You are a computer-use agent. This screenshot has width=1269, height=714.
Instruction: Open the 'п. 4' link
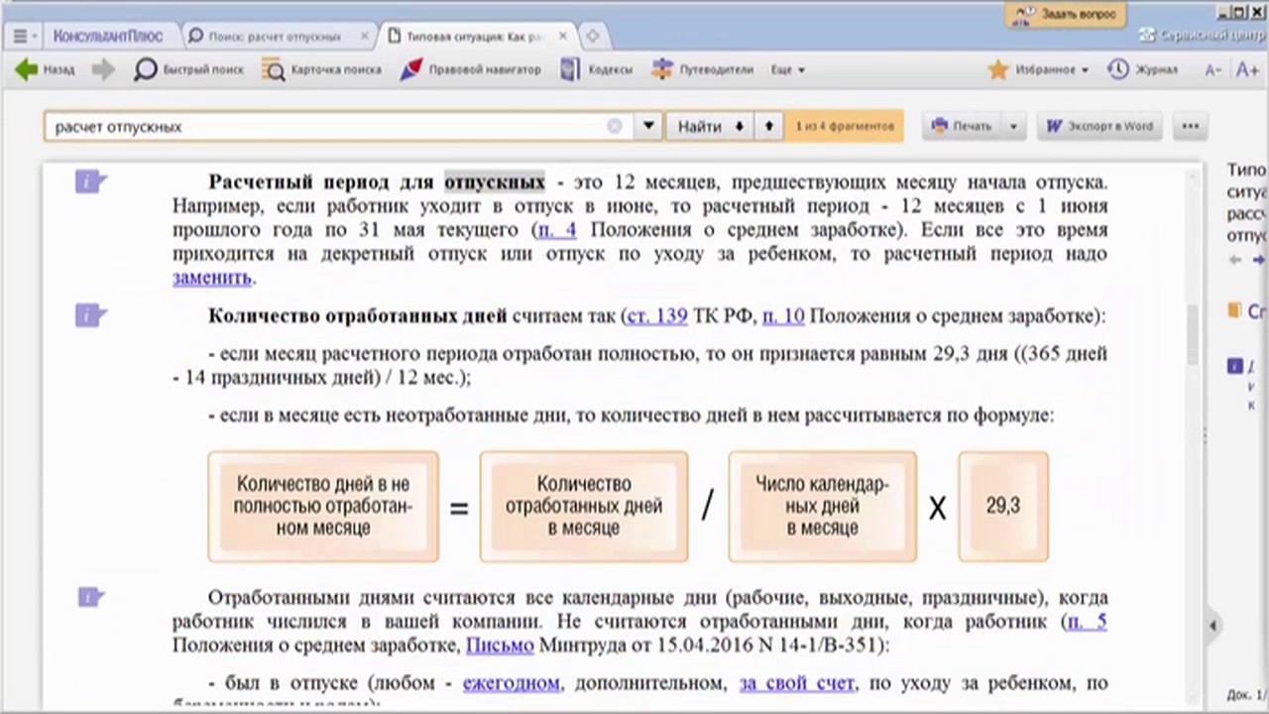556,230
